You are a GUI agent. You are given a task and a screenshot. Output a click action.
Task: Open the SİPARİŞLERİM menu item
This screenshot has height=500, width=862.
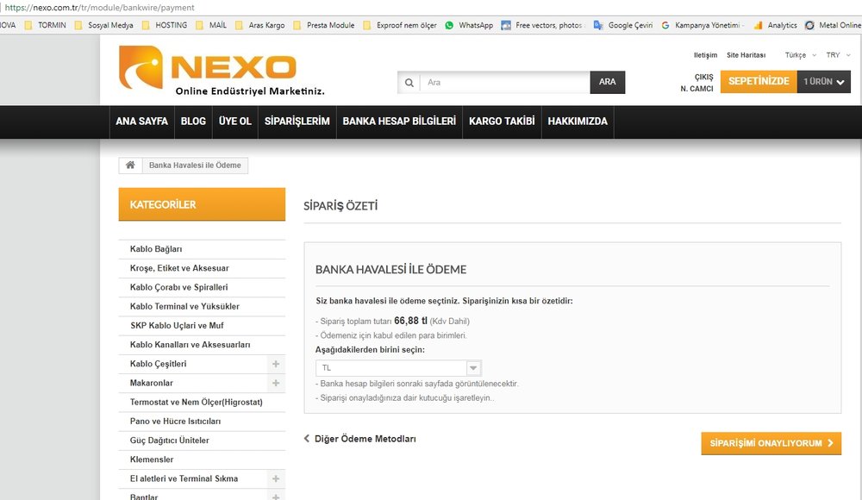click(x=297, y=122)
